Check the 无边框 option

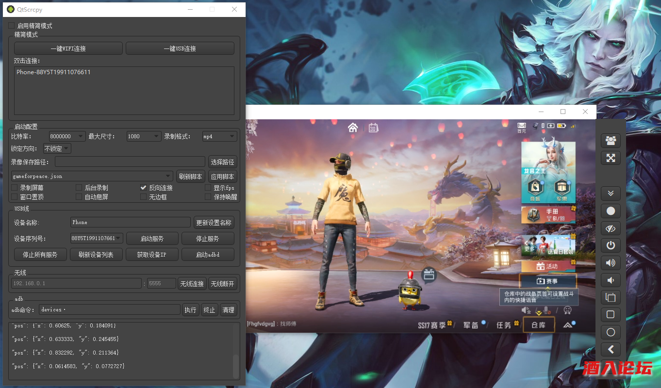tap(143, 197)
